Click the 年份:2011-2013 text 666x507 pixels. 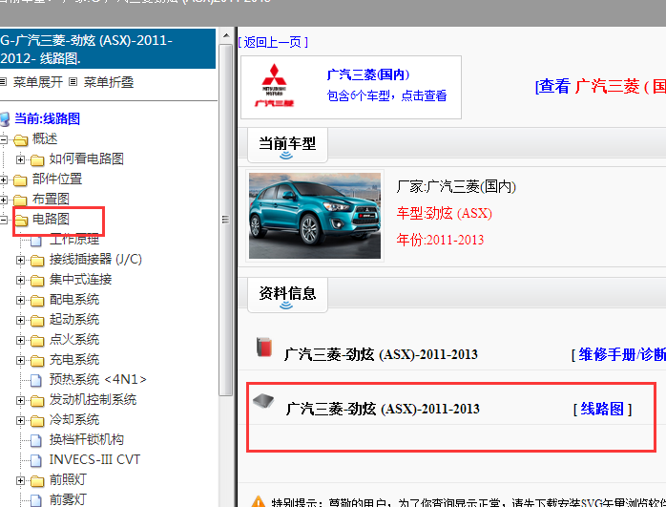[440, 240]
